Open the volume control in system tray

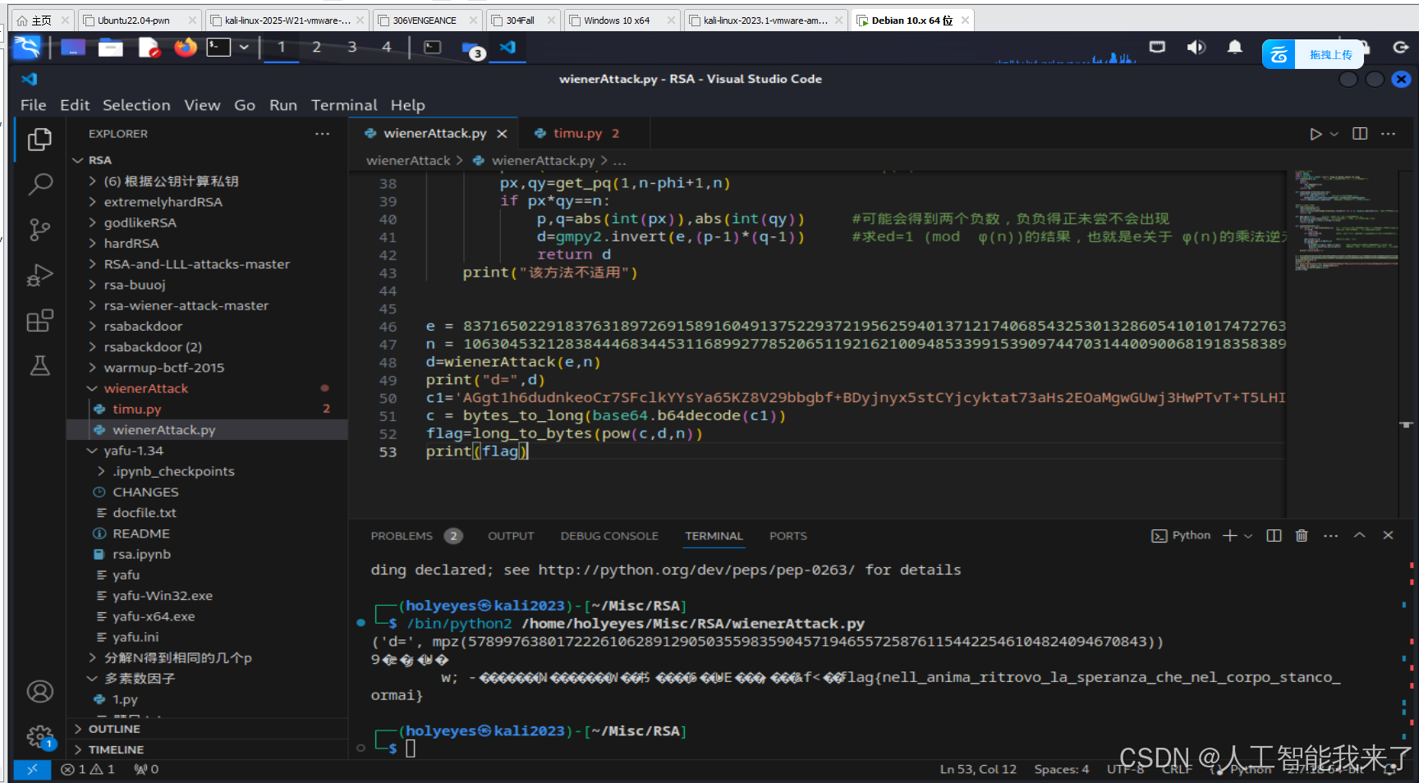click(x=1196, y=48)
